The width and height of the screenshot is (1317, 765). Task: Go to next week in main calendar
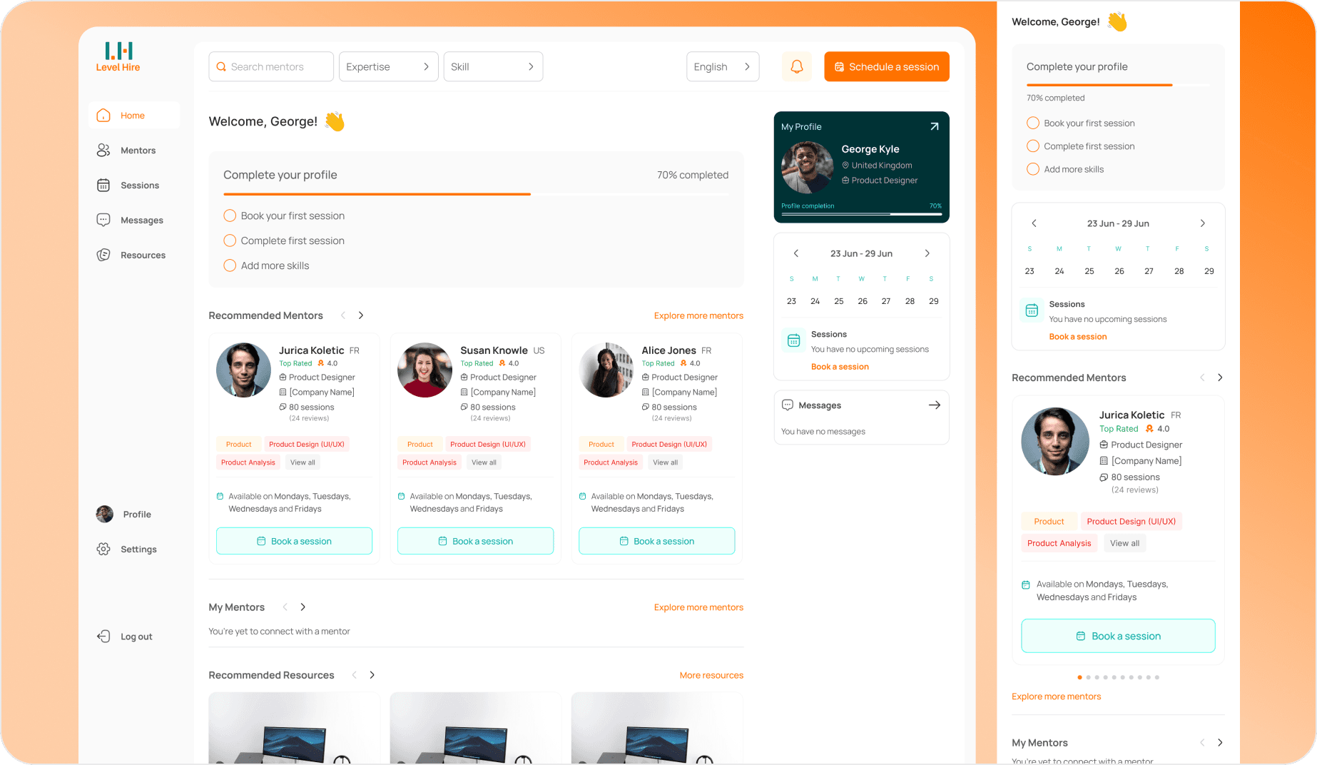click(x=927, y=253)
